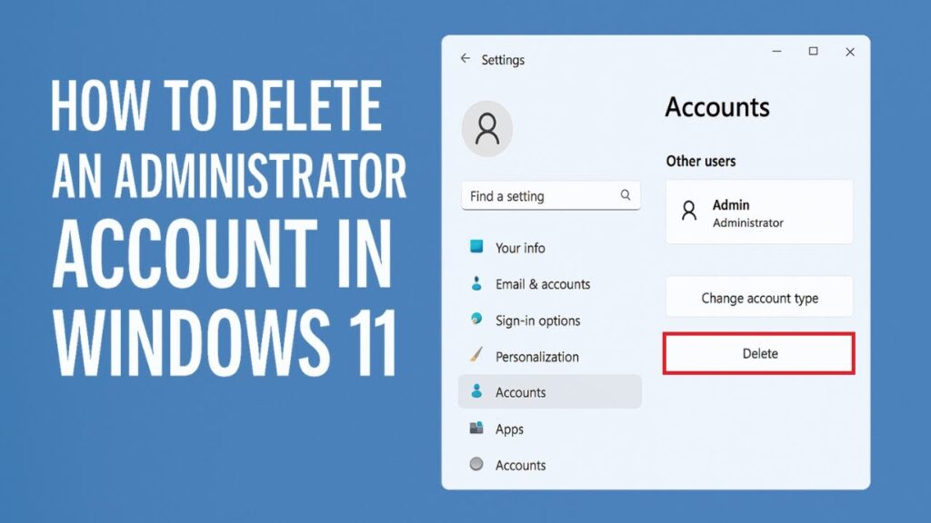
Task: Click the Sign-in options icon
Action: (x=476, y=320)
